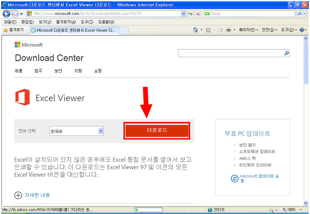Open the 즐겨찾기 favorites star button
Image resolution: width=310 pixels, height=214 pixels.
coord(13,30)
